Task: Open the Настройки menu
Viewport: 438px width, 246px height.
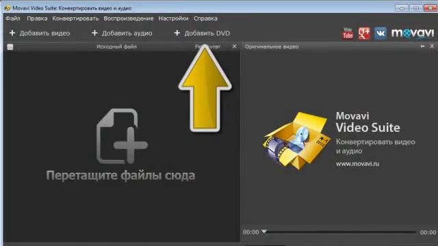Action: (x=173, y=18)
